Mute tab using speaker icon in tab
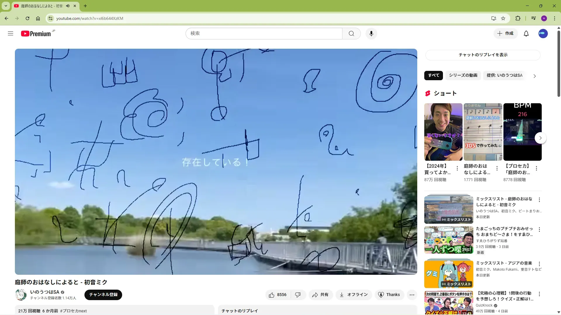The width and height of the screenshot is (561, 315). [68, 6]
